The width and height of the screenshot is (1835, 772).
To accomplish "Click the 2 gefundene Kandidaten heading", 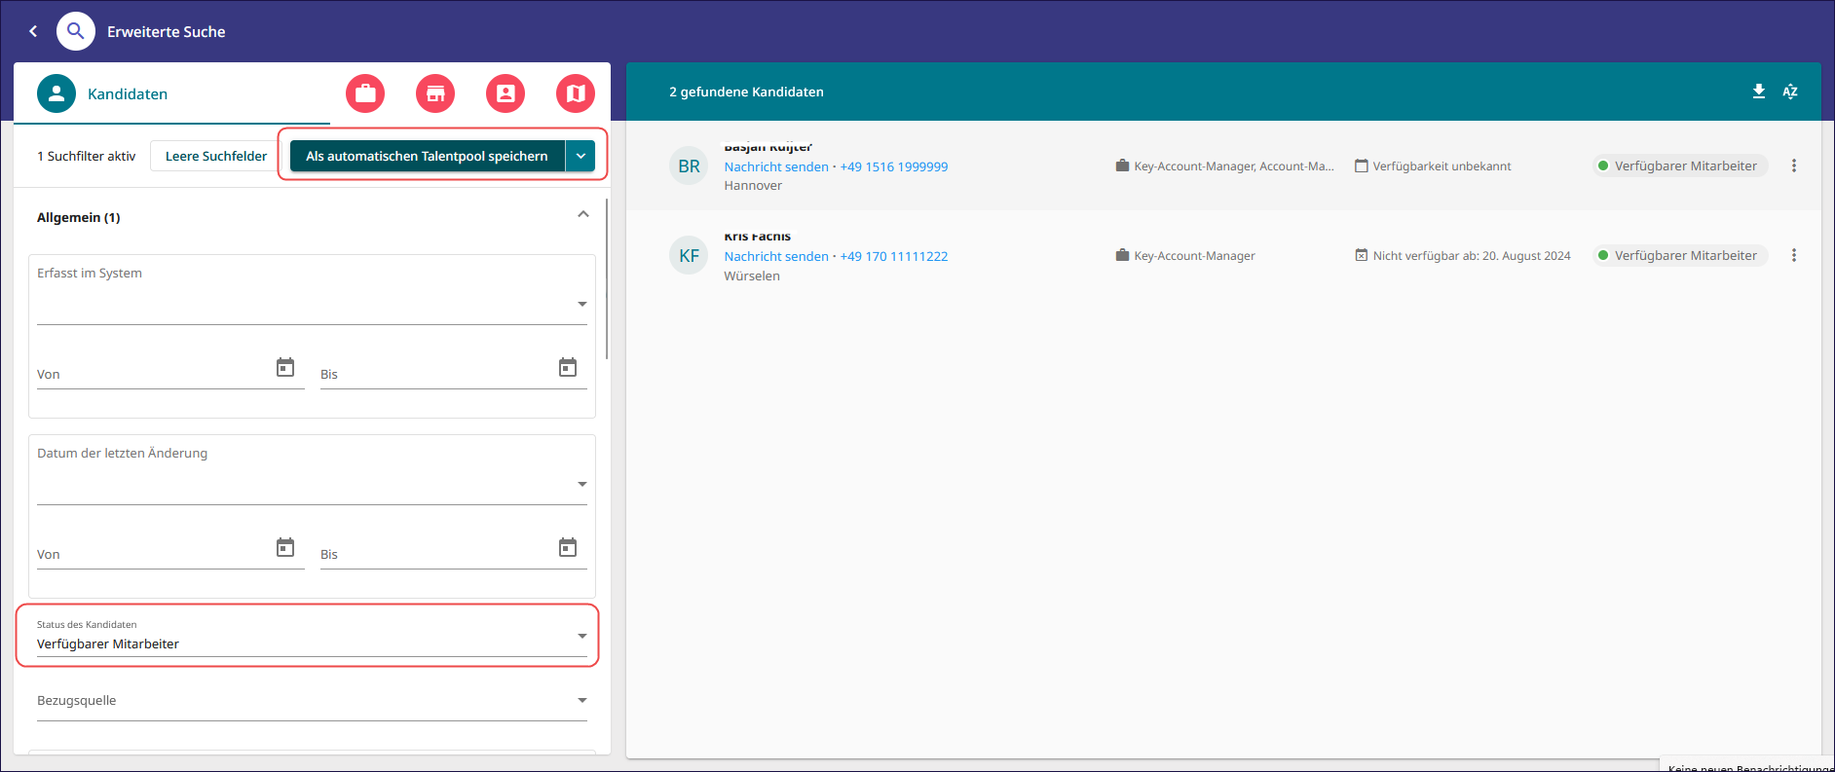I will [746, 92].
